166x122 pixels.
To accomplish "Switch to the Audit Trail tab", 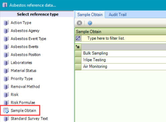I will tap(118, 14).
